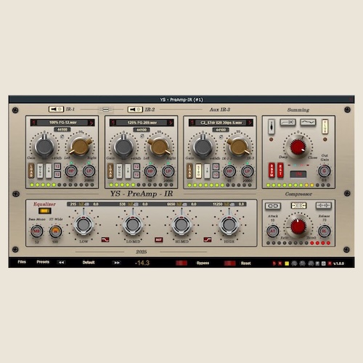
Task: Toggle the mic switch in Summing panel
Action: [272, 126]
